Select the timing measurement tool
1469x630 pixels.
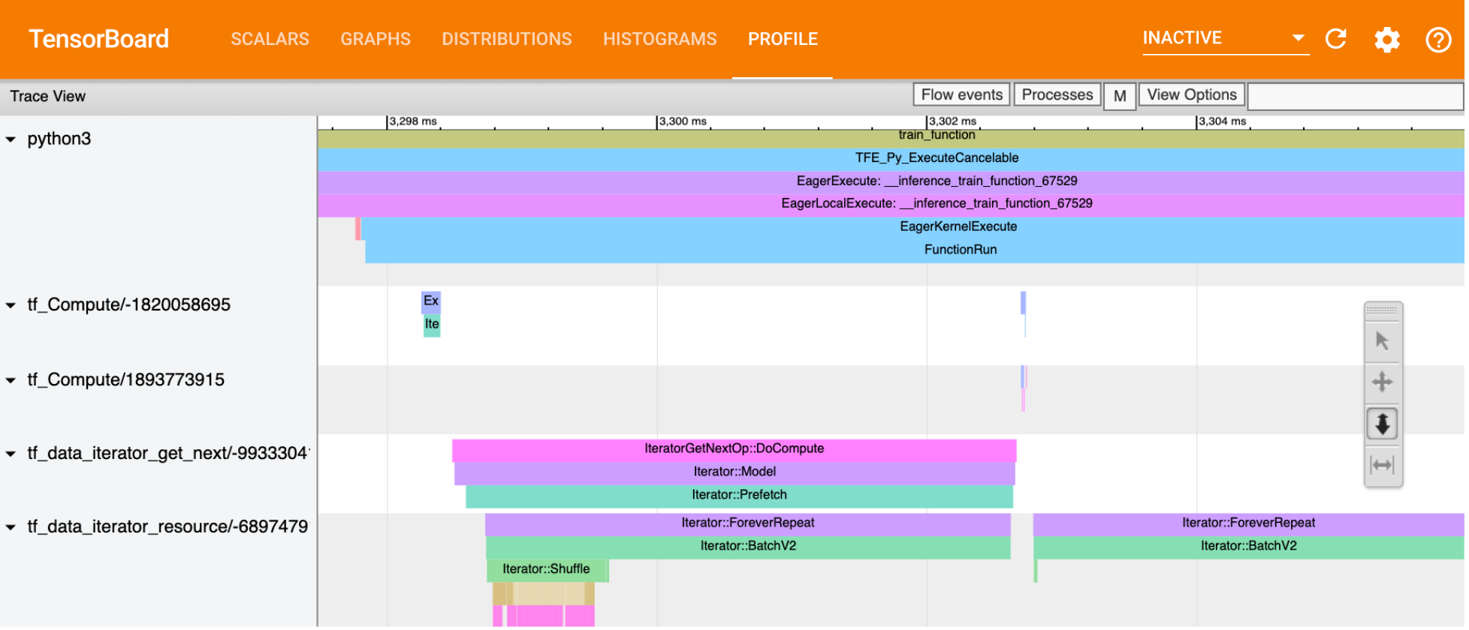click(x=1382, y=465)
